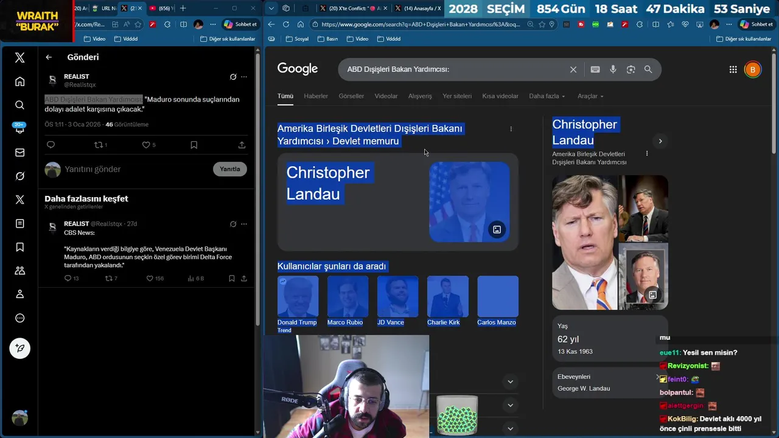Open the on-screen keyboard icon in the search box
The image size is (779, 438).
point(595,69)
